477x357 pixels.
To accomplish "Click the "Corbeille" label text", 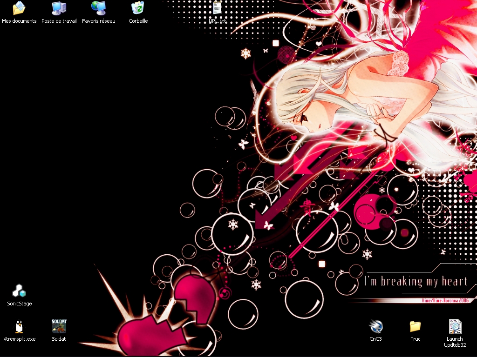I will click(x=138, y=21).
